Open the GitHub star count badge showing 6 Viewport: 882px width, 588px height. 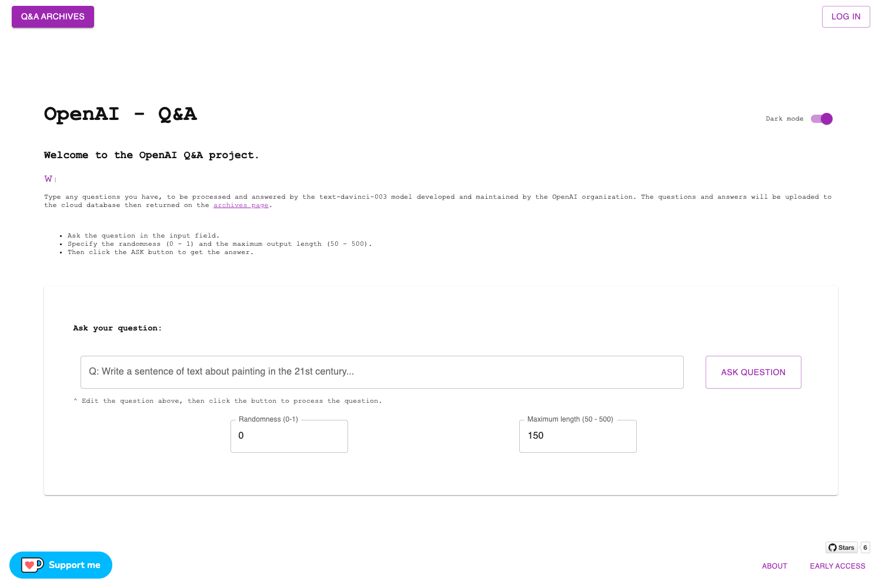[865, 547]
